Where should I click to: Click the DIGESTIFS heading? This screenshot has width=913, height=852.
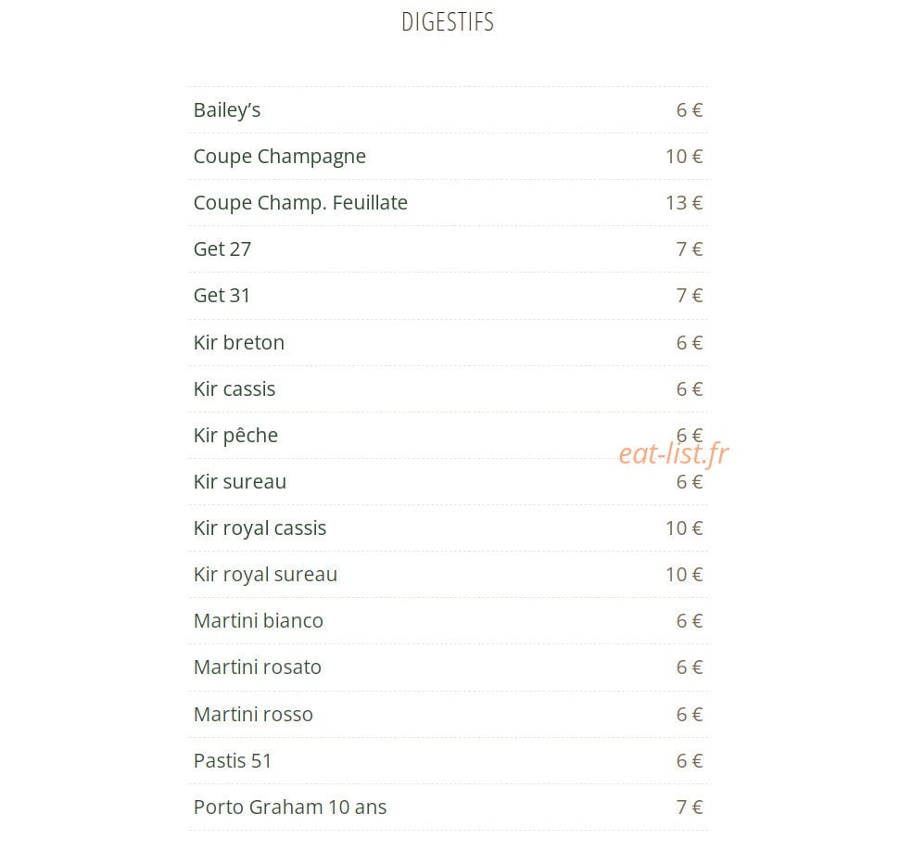(448, 22)
